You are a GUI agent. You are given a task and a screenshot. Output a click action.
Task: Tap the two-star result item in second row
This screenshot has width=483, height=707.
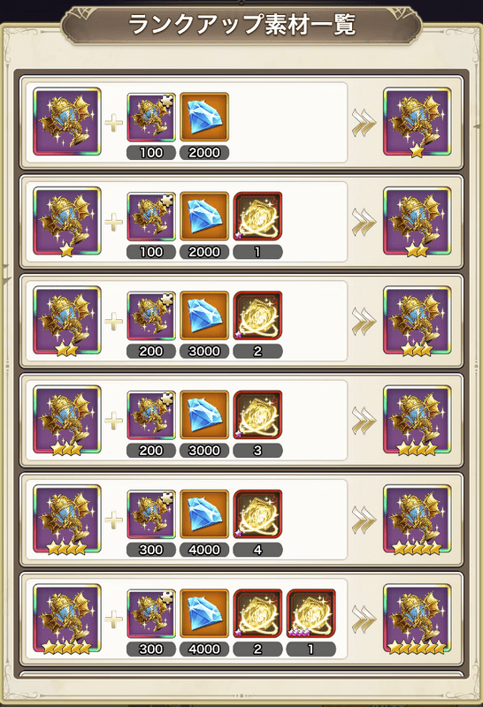click(417, 222)
